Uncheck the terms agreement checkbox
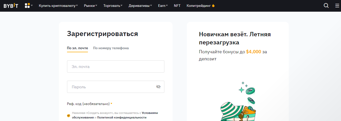The width and height of the screenshot is (341, 121). (69, 115)
